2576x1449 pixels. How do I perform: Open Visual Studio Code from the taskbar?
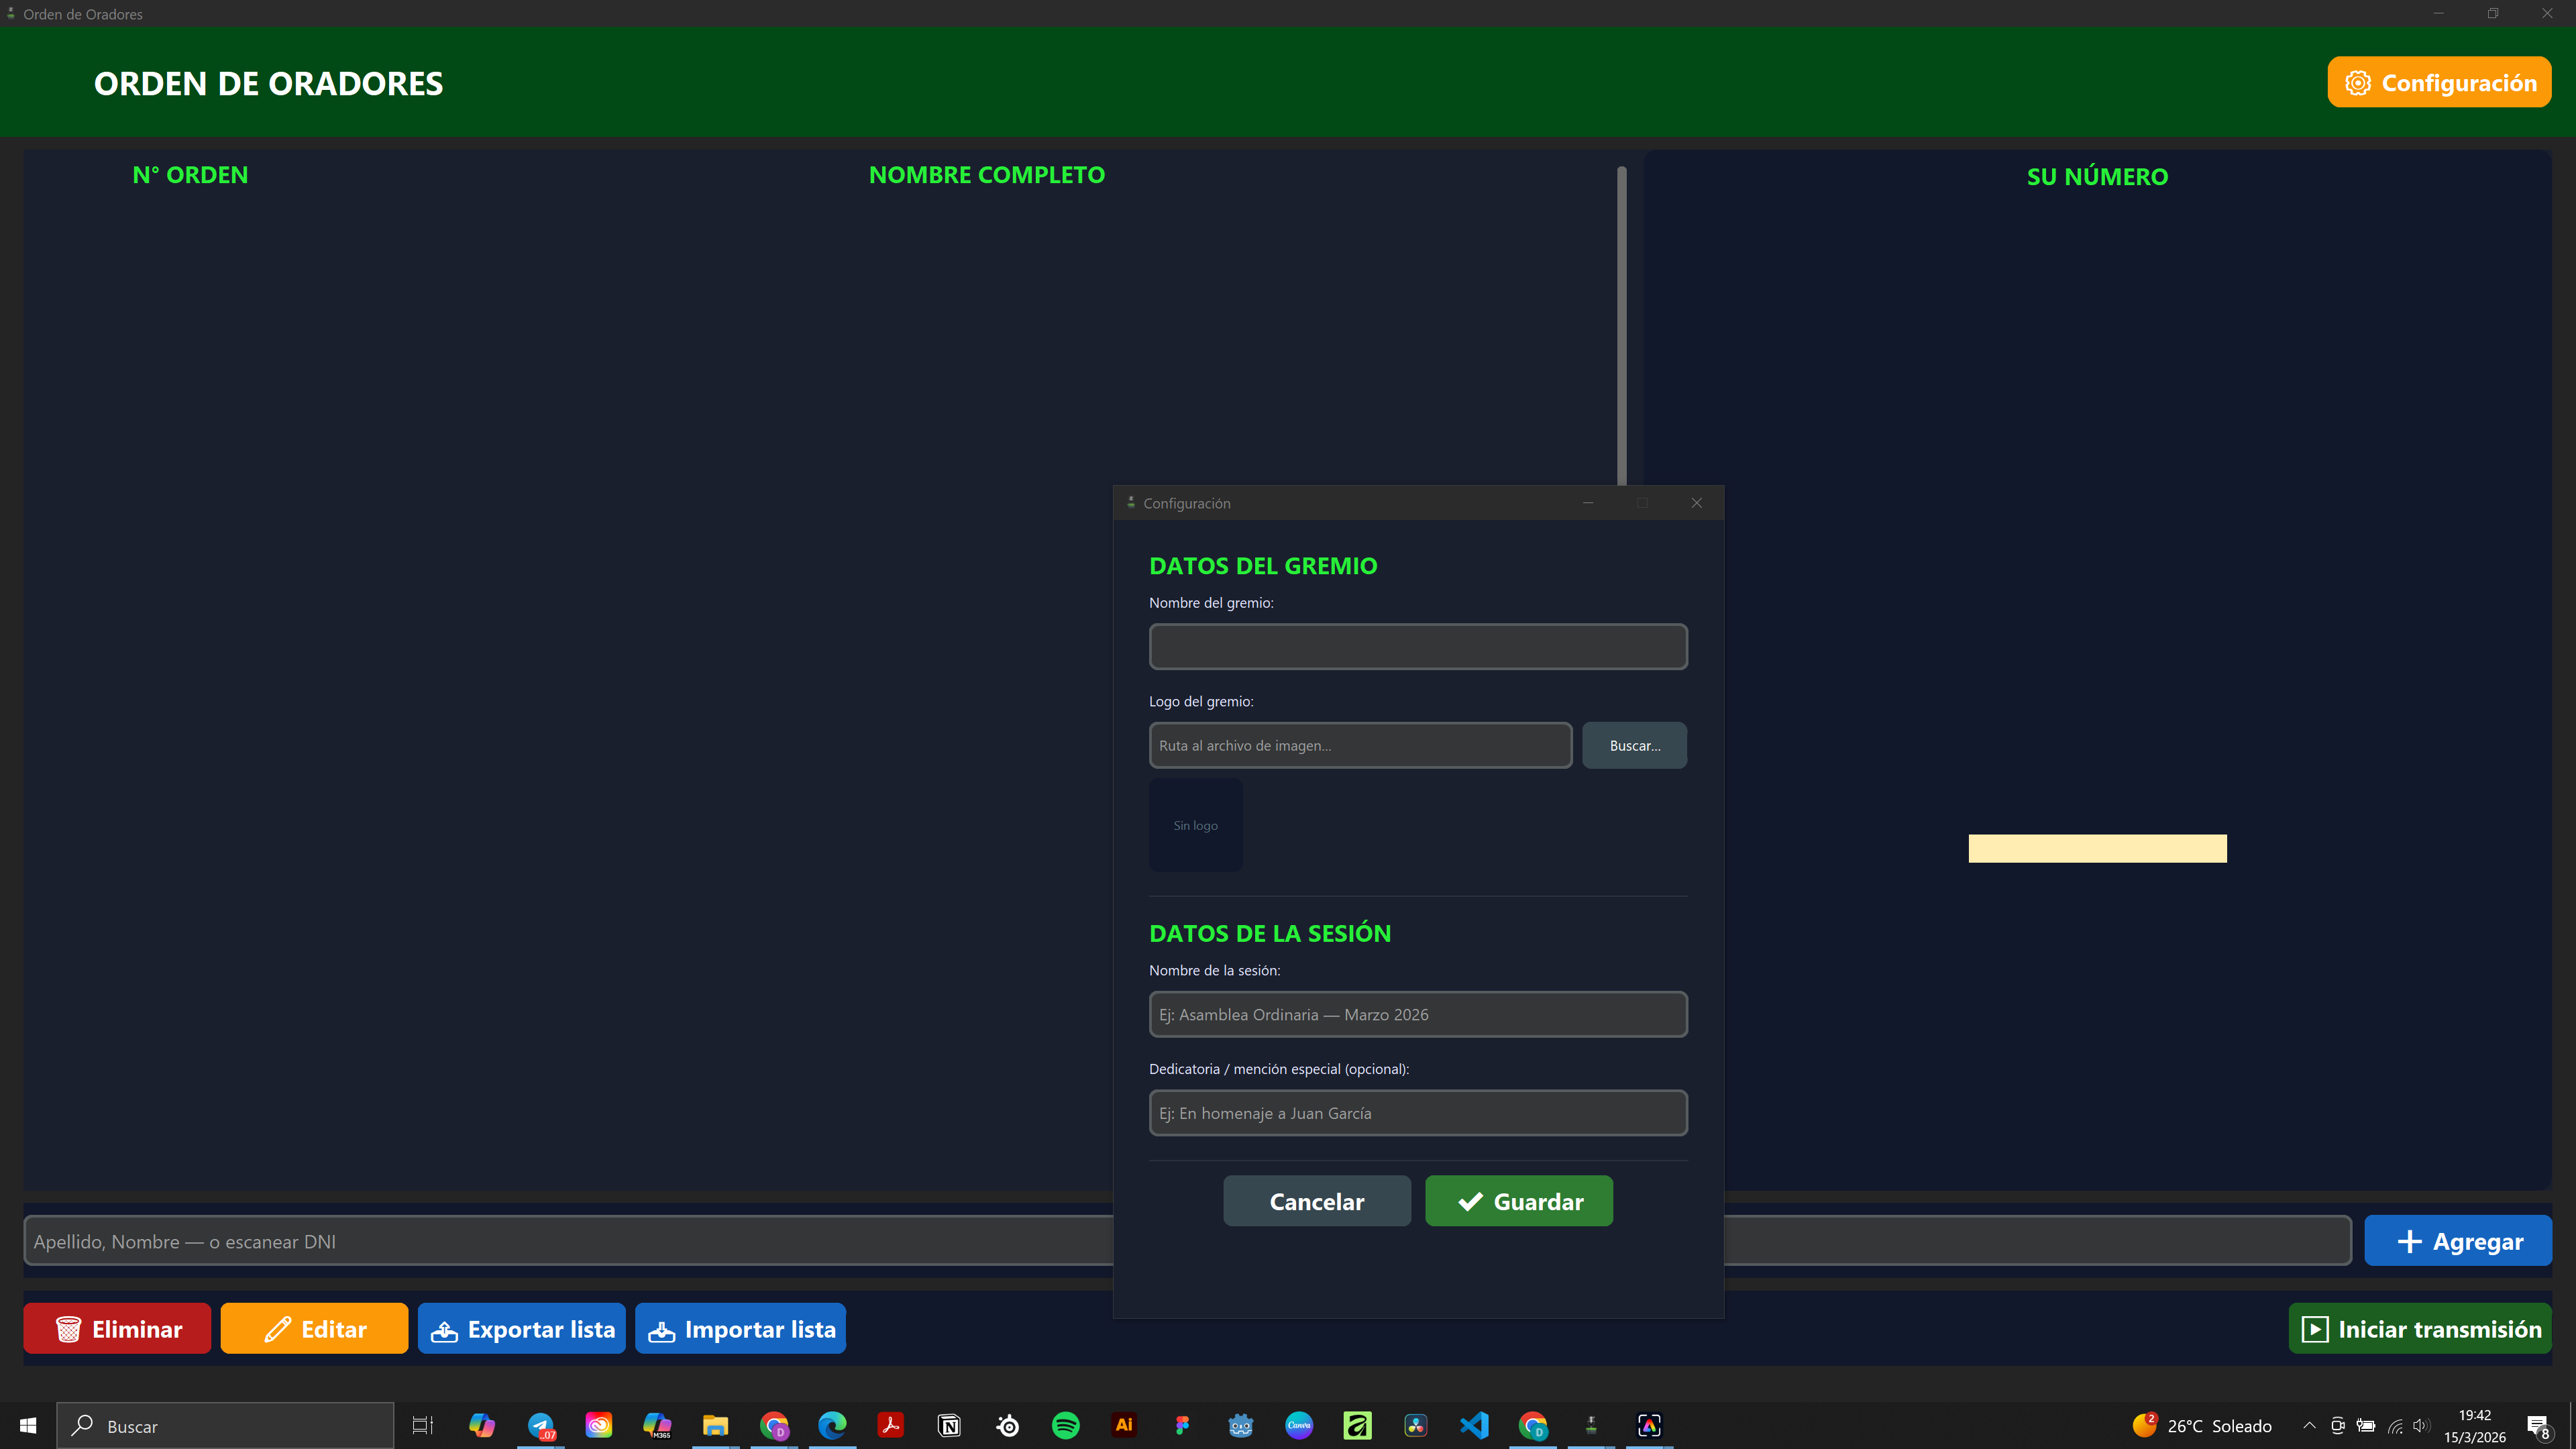(x=1474, y=1425)
